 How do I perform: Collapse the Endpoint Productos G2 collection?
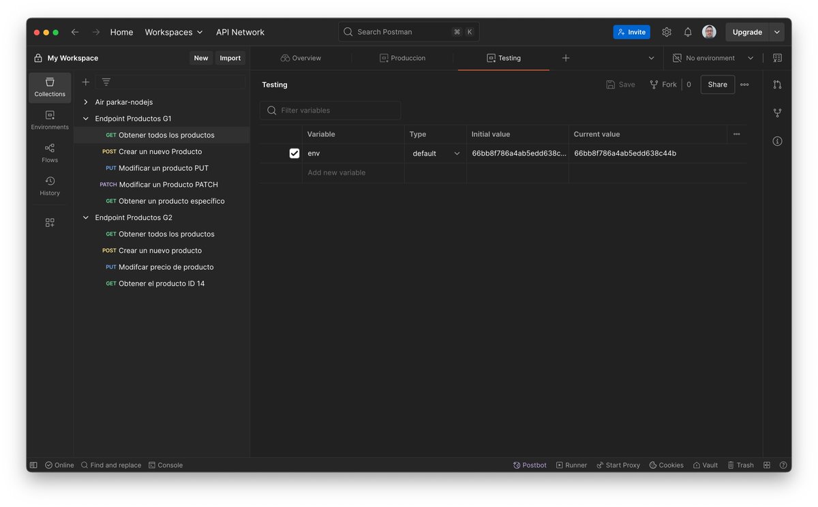(86, 217)
